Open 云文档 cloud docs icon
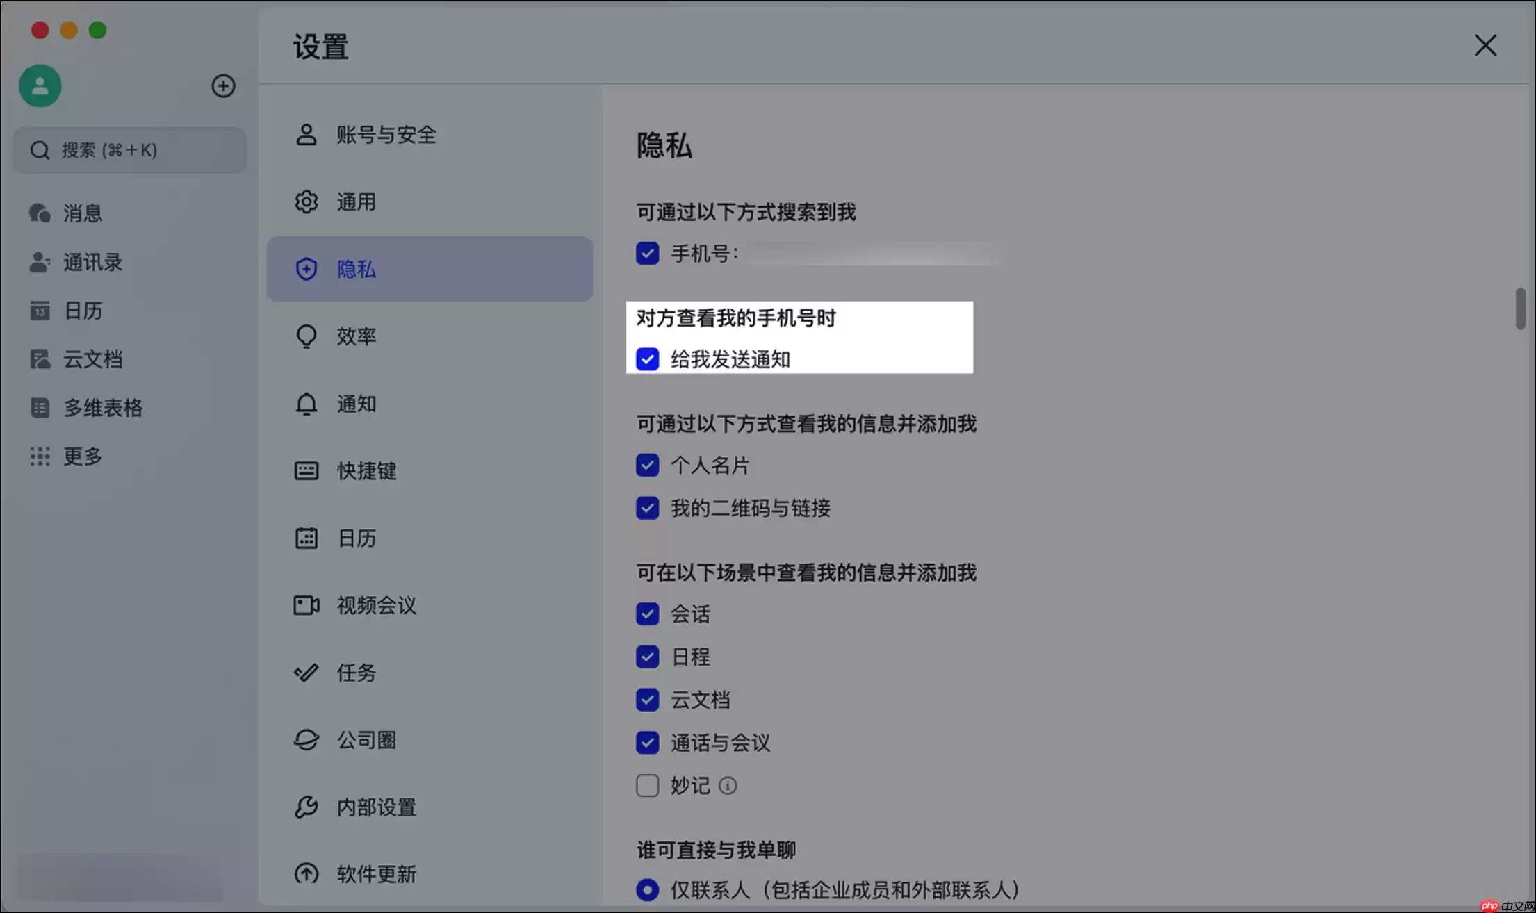 tap(92, 359)
